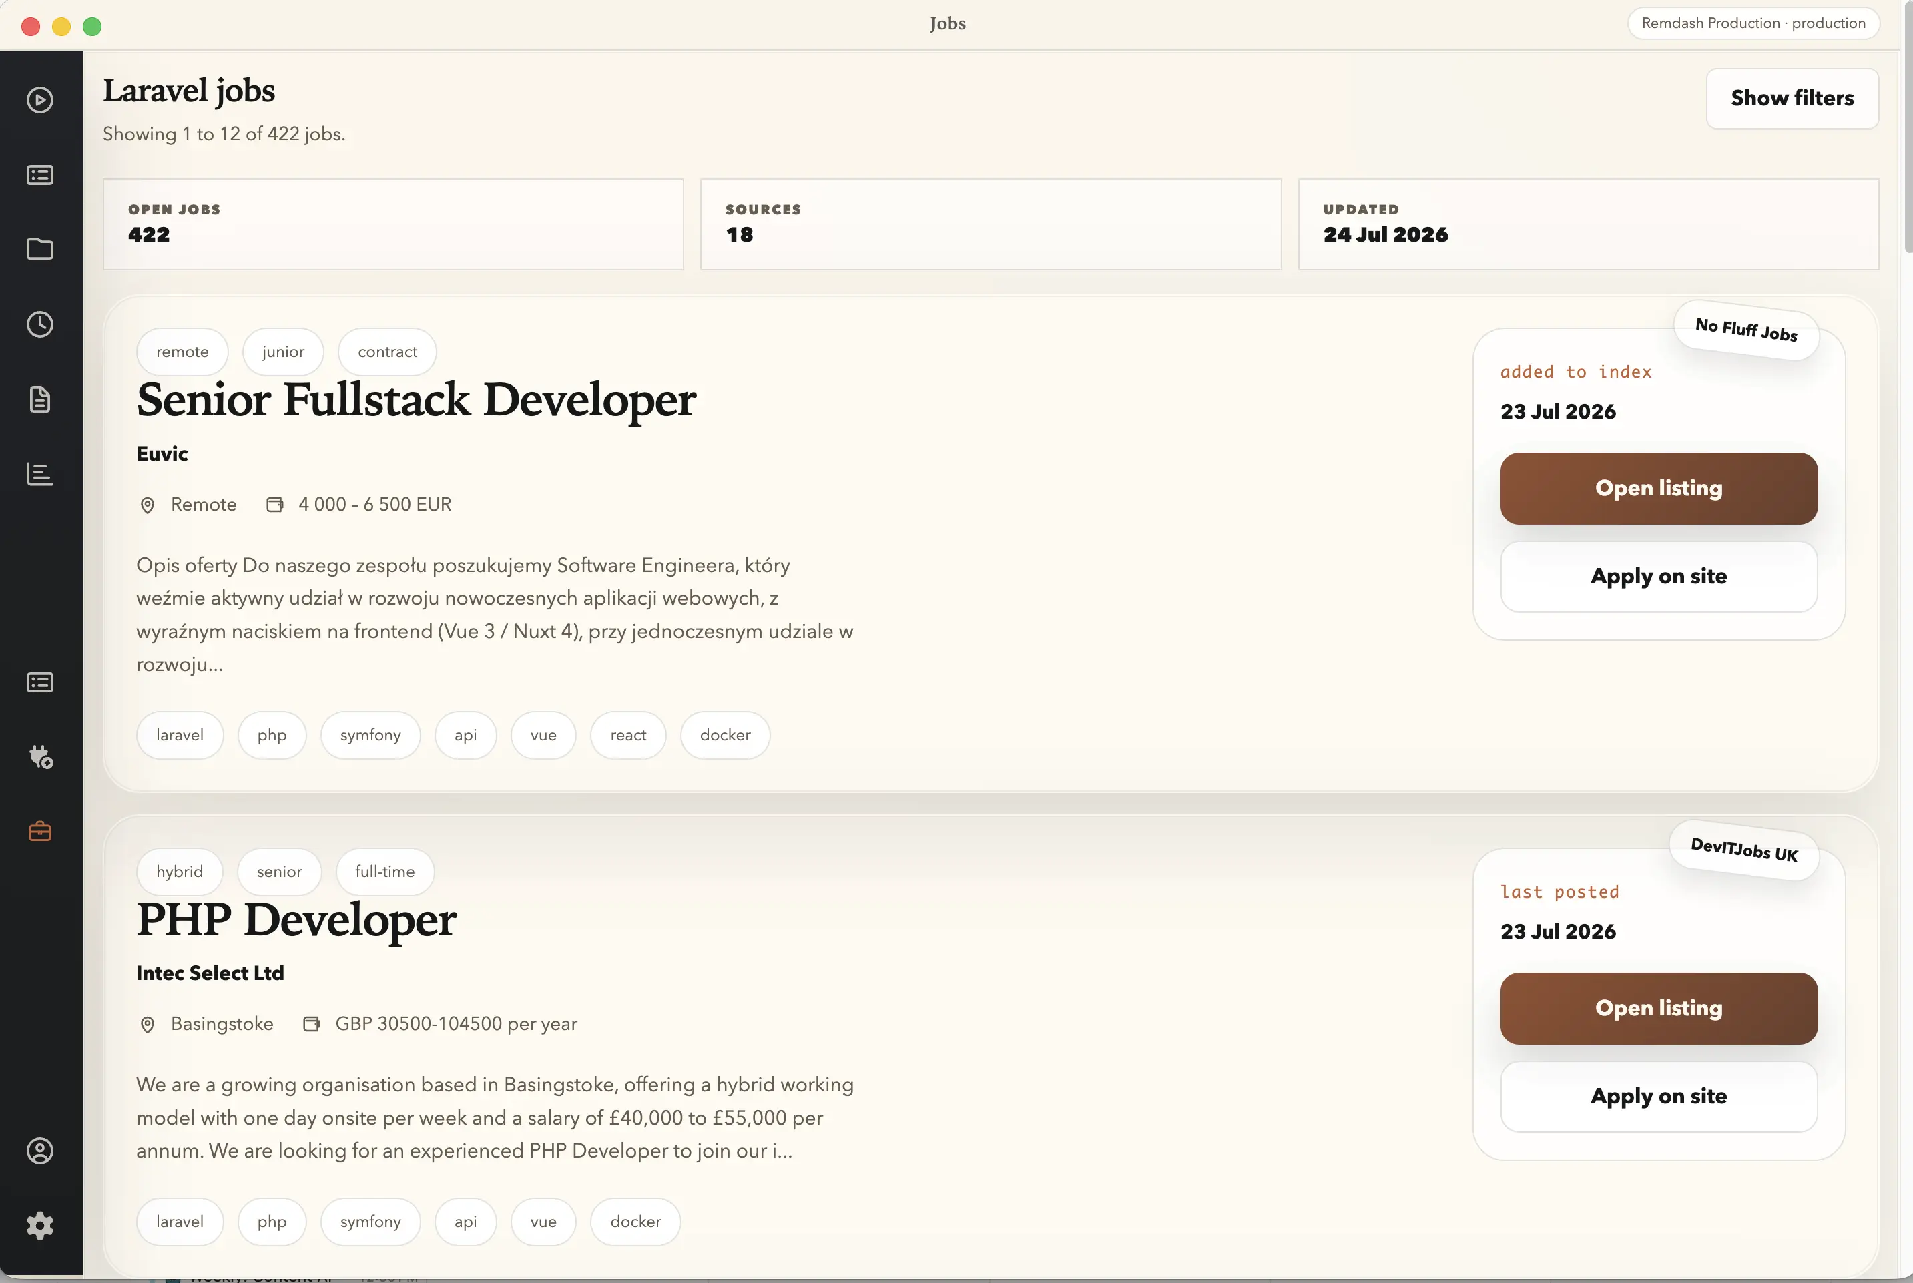1913x1283 pixels.
Task: Click the Euvic company name
Action: tap(162, 454)
